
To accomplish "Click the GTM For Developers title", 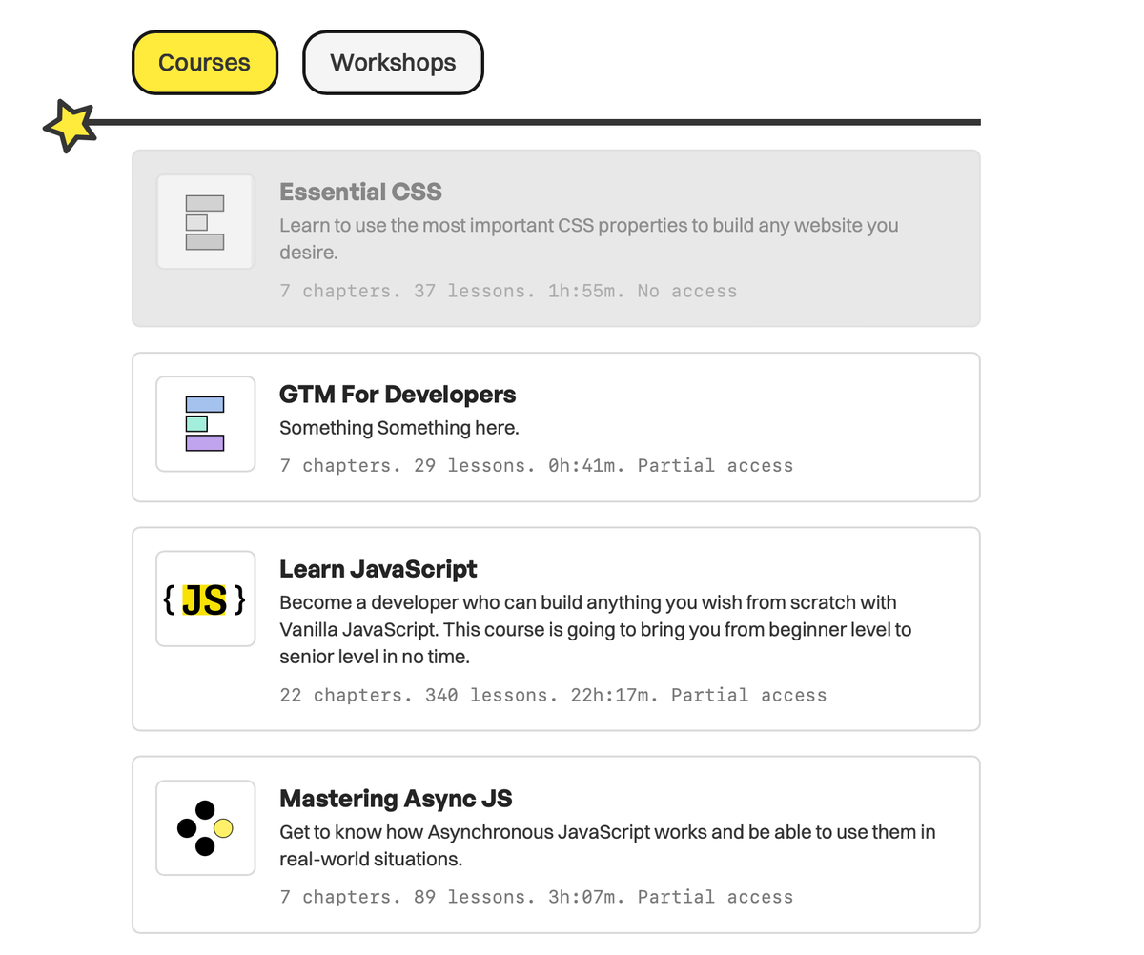I will (397, 394).
